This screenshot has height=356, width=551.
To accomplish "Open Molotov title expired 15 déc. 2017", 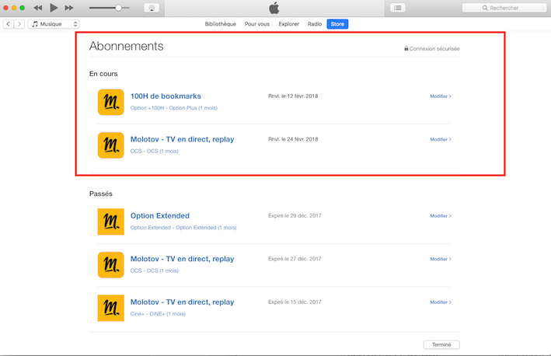I will pos(182,302).
